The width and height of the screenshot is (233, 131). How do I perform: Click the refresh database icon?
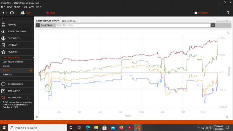click(x=12, y=13)
